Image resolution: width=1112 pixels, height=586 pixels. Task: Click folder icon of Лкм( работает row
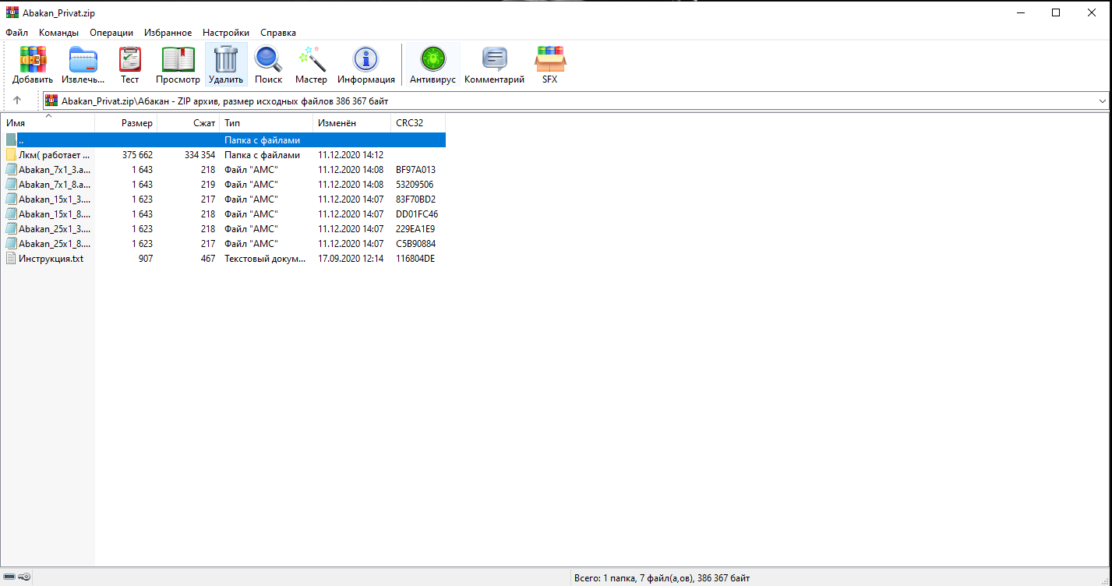click(11, 155)
